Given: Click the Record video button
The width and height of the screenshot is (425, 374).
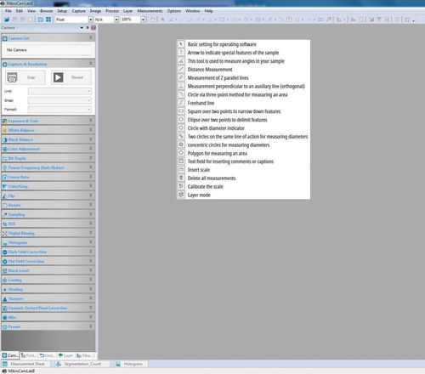Looking at the screenshot, I should (71, 77).
